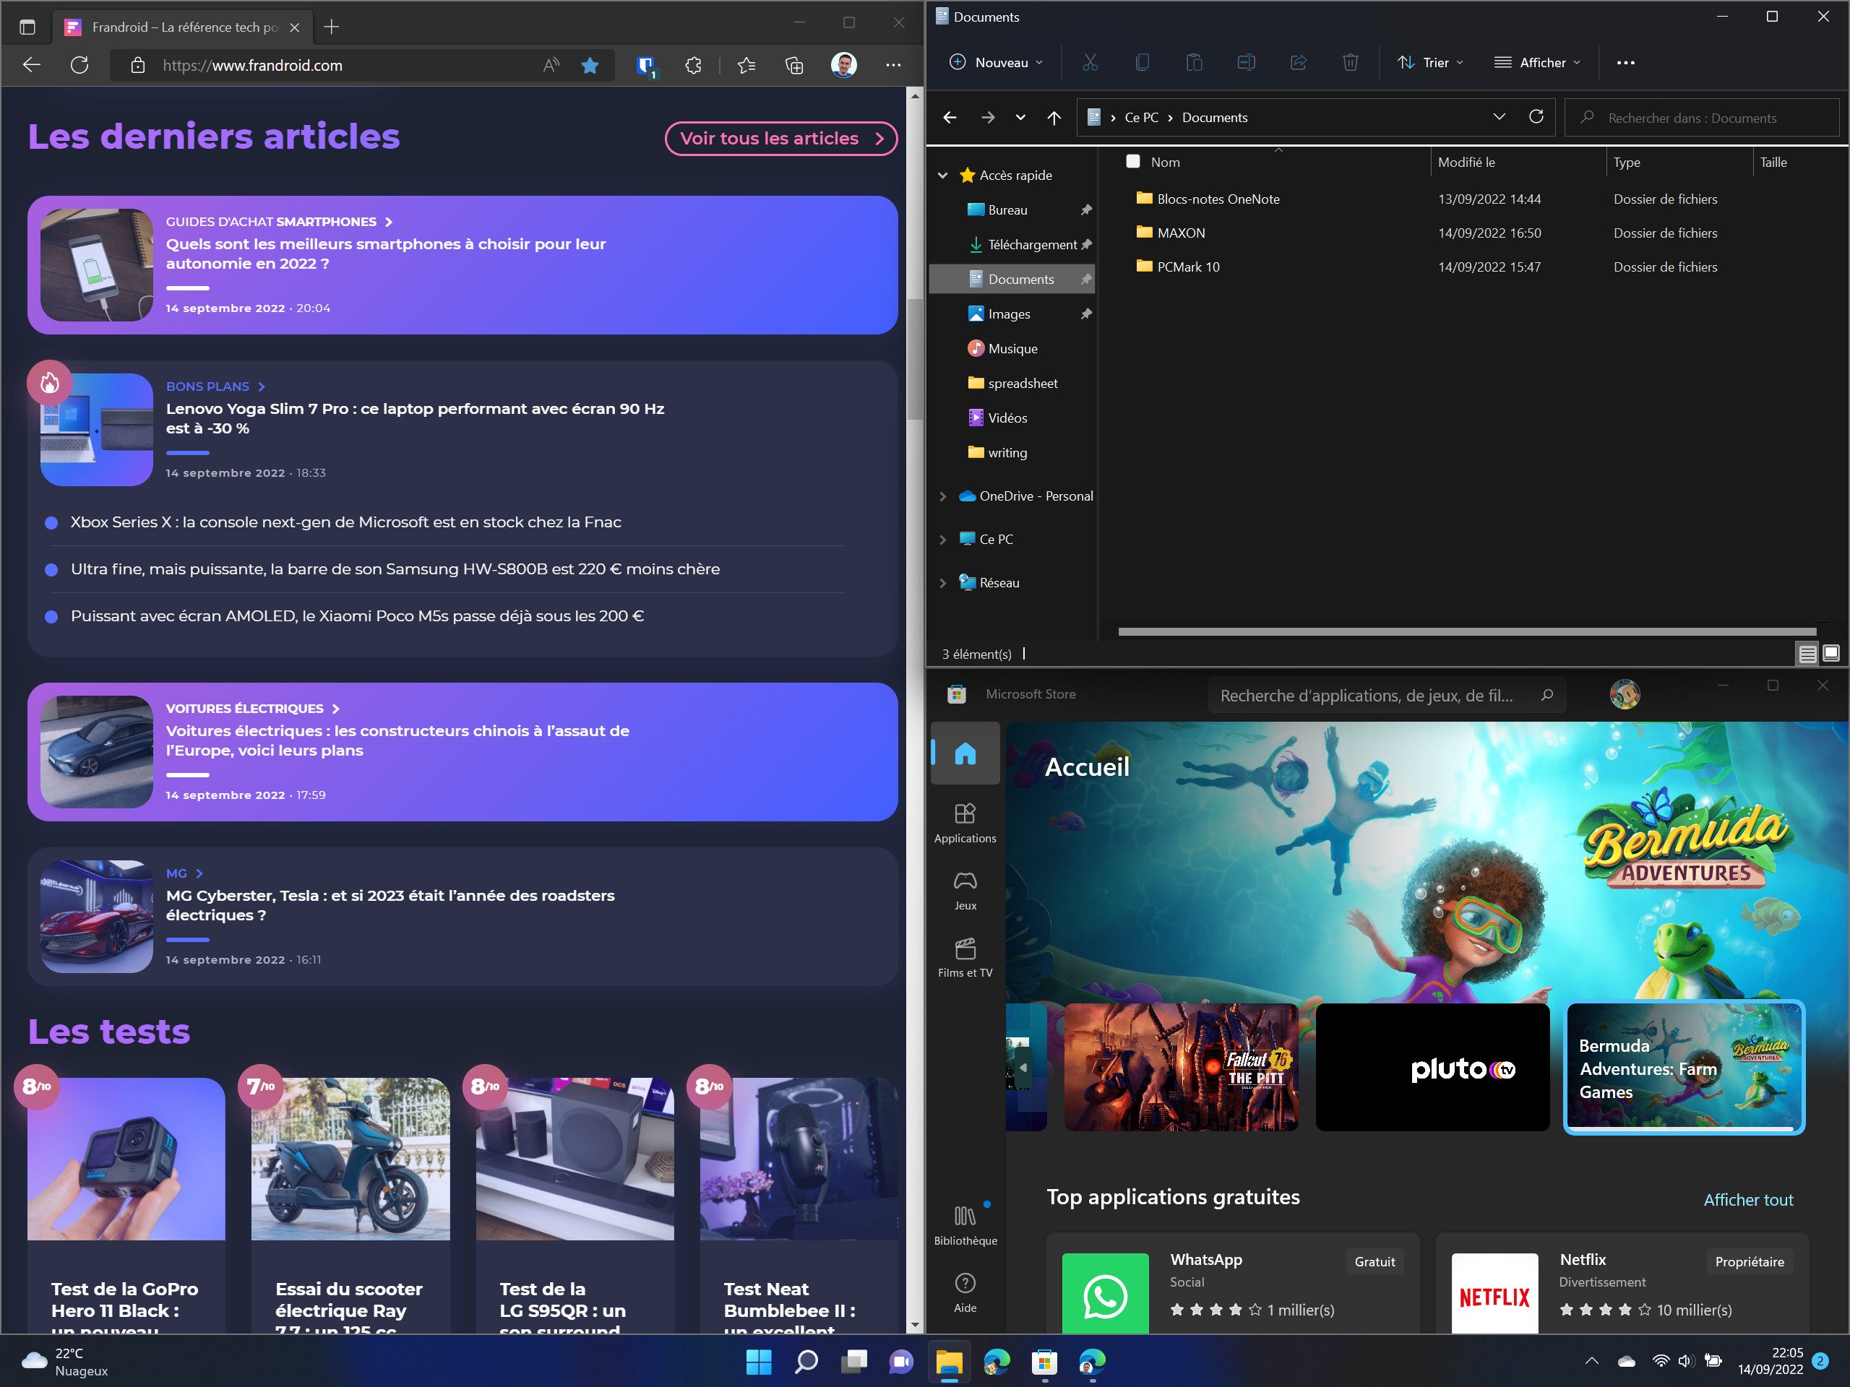Expand the OneDrive - Personal tree node
Viewport: 1850px width, 1387px height.
point(942,496)
